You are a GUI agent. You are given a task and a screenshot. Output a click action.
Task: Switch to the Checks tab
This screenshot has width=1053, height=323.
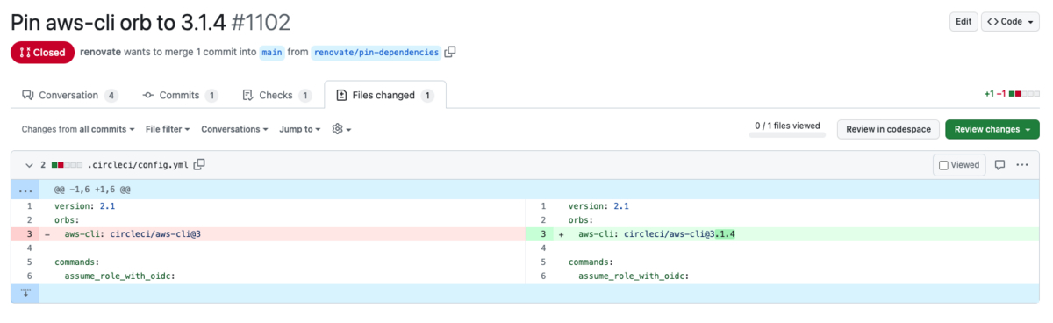click(x=277, y=95)
